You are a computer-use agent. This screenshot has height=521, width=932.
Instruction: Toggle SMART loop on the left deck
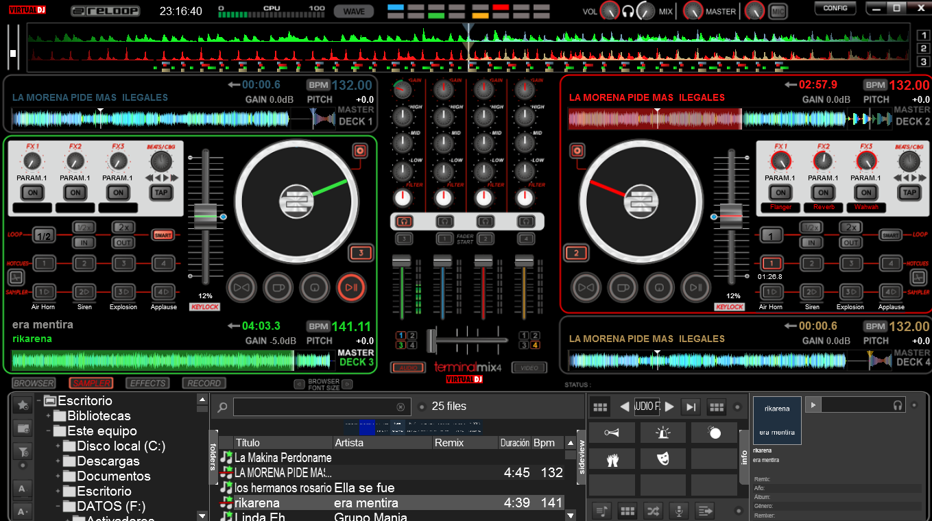pos(163,235)
